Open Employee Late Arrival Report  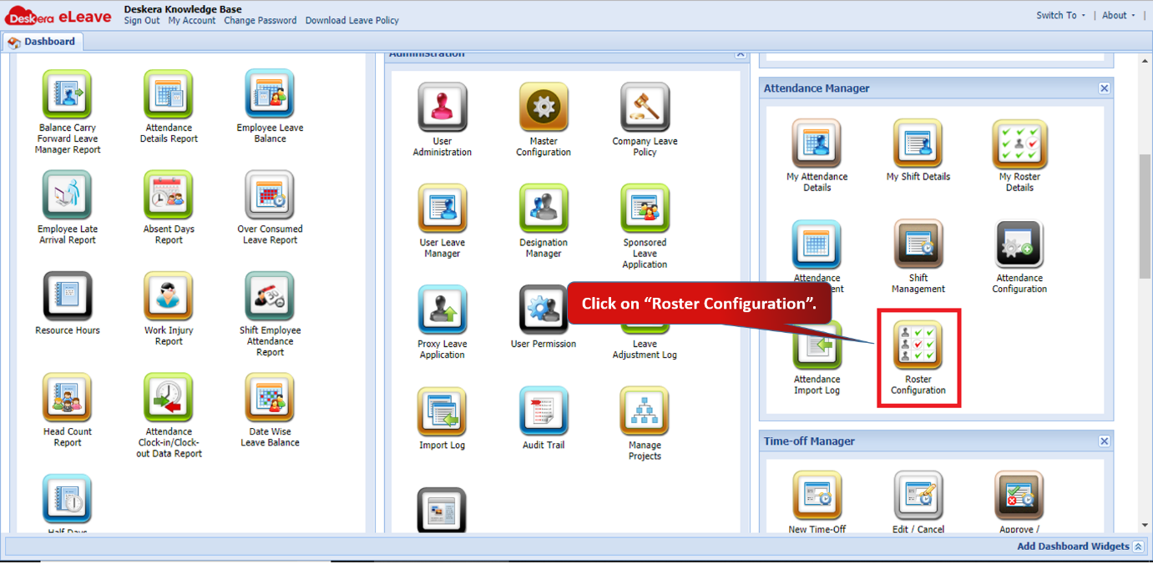pos(68,195)
